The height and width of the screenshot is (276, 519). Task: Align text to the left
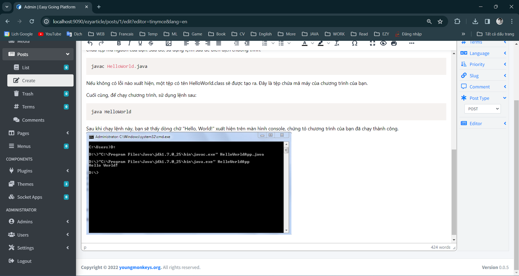click(186, 43)
